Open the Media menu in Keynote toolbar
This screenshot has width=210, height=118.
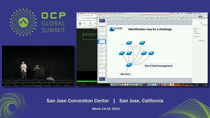(161, 17)
